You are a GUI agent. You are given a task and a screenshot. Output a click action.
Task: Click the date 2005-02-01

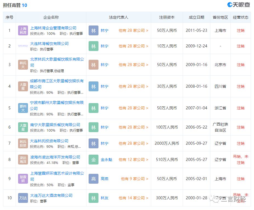[196, 179]
